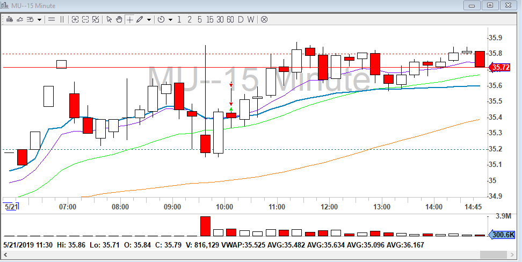Switch to 15 minute timeframe
The image size is (522, 262).
tap(210, 20)
